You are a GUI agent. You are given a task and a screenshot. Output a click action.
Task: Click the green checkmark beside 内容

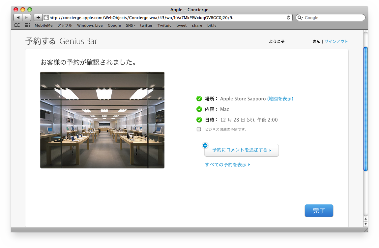click(199, 109)
